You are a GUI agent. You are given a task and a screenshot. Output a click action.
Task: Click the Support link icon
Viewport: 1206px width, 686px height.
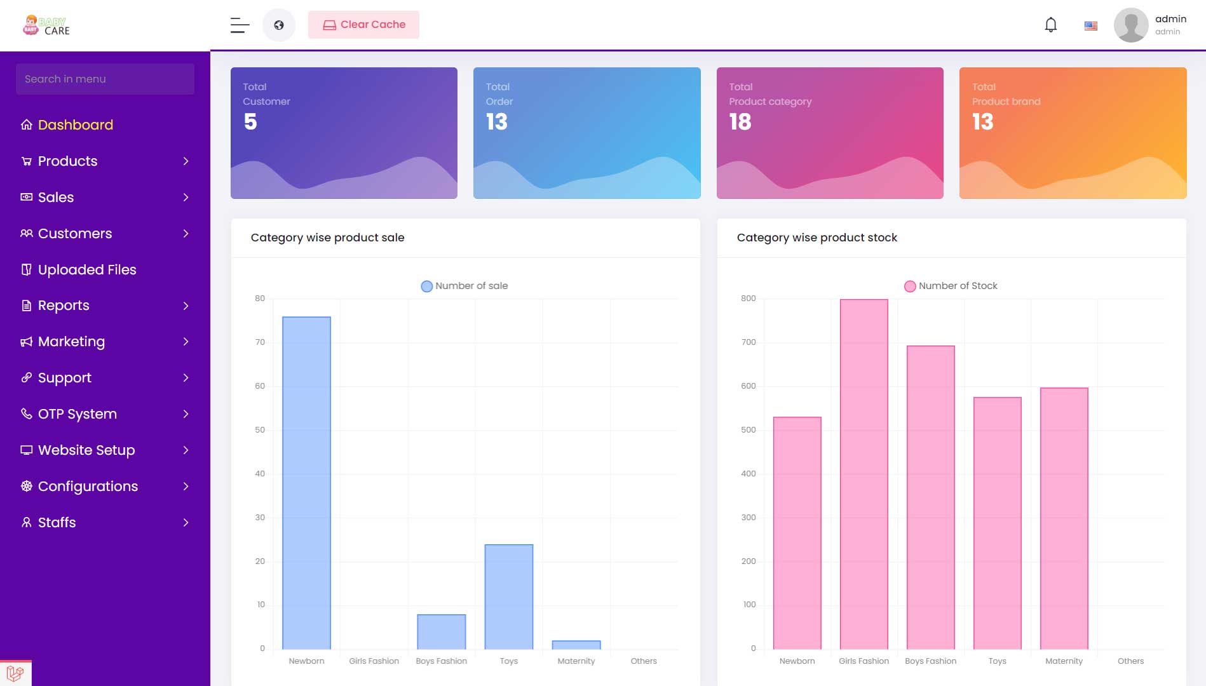26,377
